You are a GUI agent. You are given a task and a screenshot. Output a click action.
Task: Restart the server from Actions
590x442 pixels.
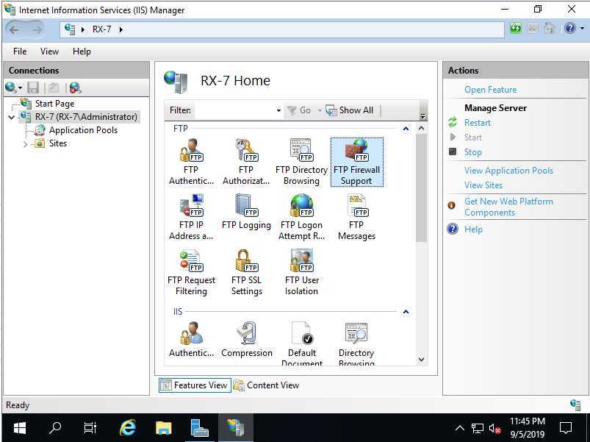[478, 123]
